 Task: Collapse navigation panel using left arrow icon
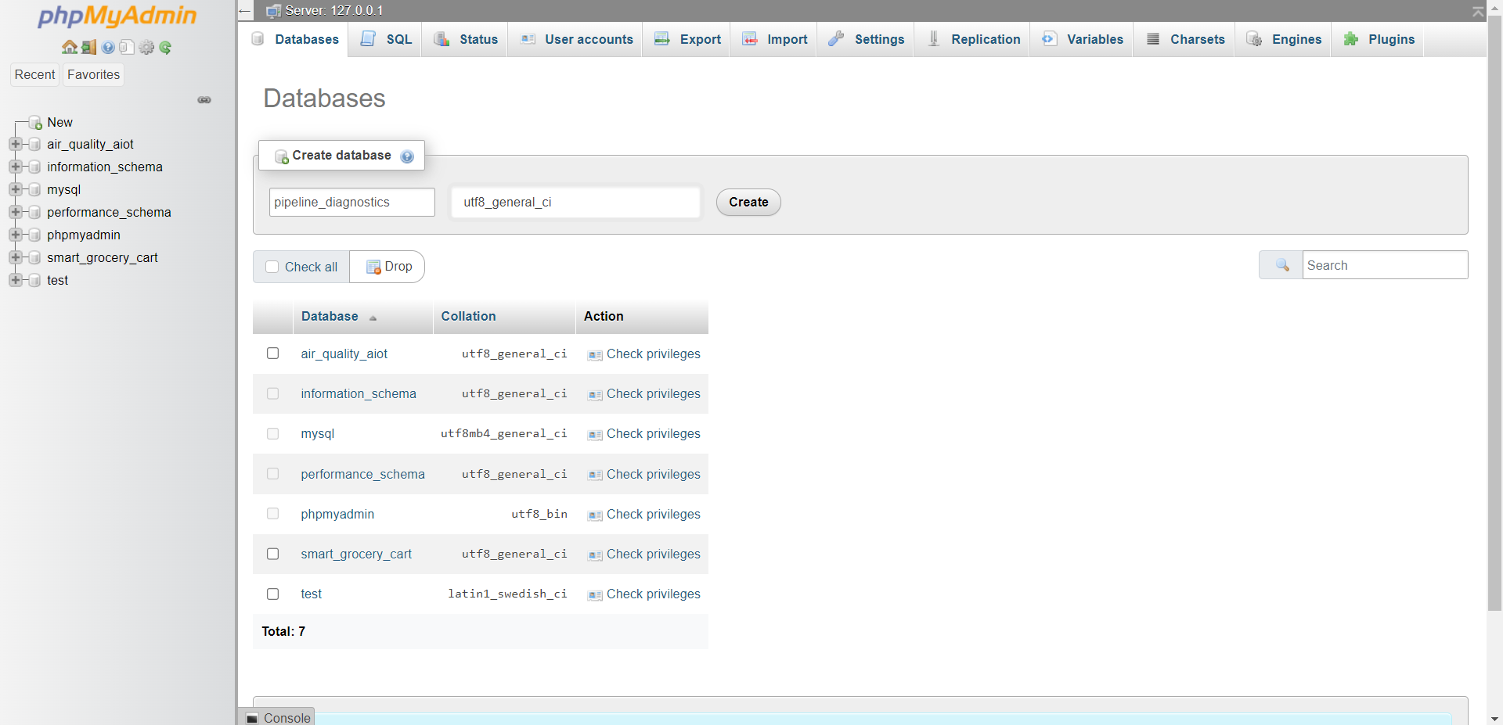[x=245, y=11]
